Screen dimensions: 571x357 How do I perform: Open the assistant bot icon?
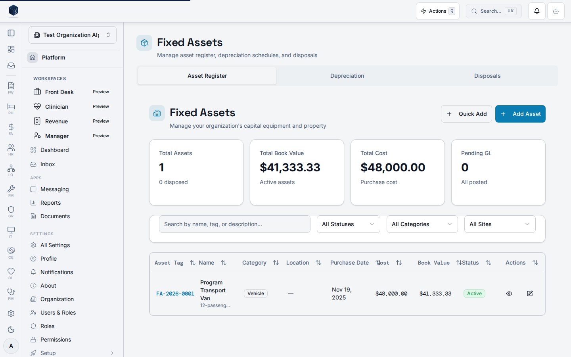556,11
